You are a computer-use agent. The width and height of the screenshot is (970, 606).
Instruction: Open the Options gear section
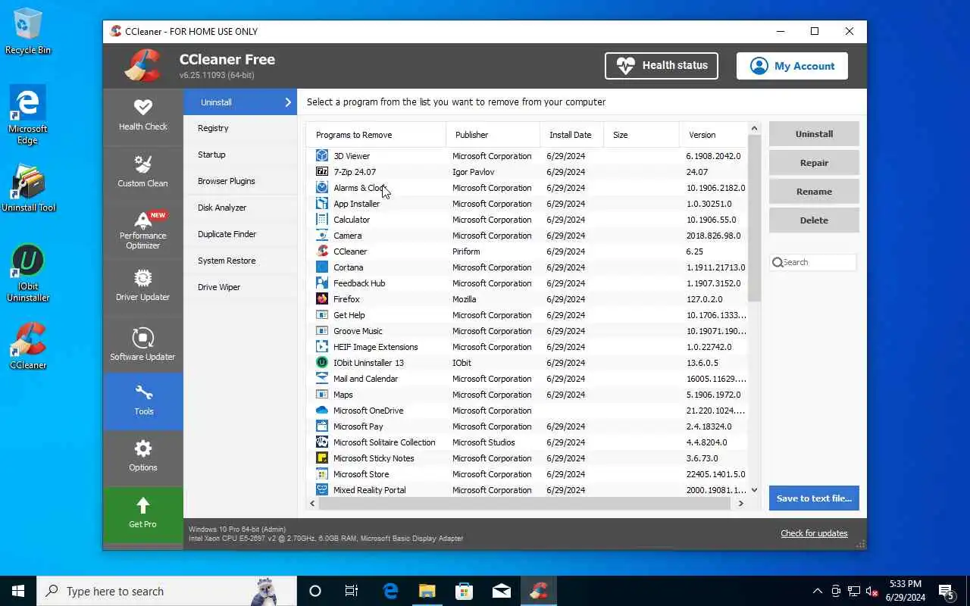142,458
